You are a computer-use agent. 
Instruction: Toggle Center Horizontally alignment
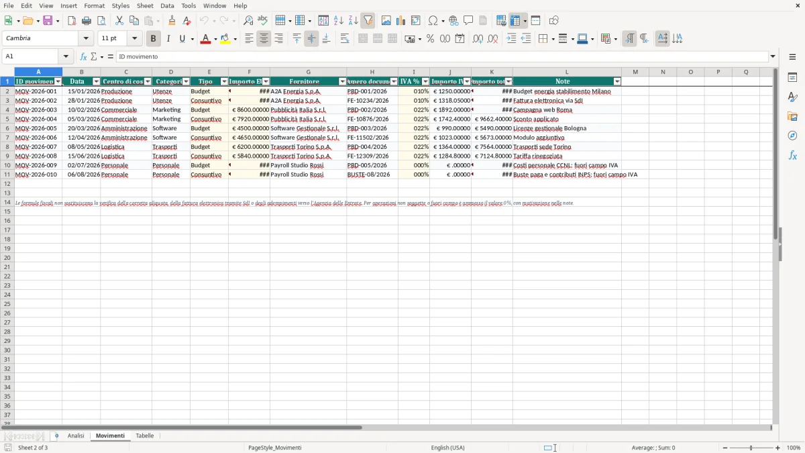click(264, 39)
